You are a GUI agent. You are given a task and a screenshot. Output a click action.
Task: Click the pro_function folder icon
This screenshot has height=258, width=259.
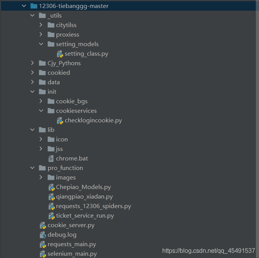(x=42, y=168)
